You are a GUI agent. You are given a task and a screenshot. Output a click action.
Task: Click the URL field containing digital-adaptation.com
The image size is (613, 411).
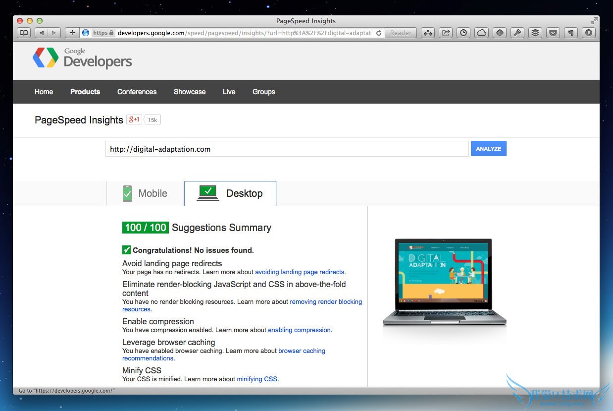(x=287, y=149)
